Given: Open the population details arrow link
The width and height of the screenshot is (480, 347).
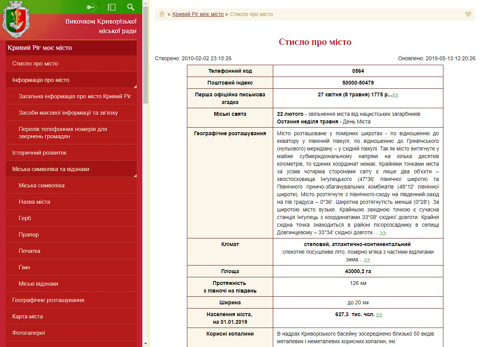Looking at the screenshot, I should point(379,314).
